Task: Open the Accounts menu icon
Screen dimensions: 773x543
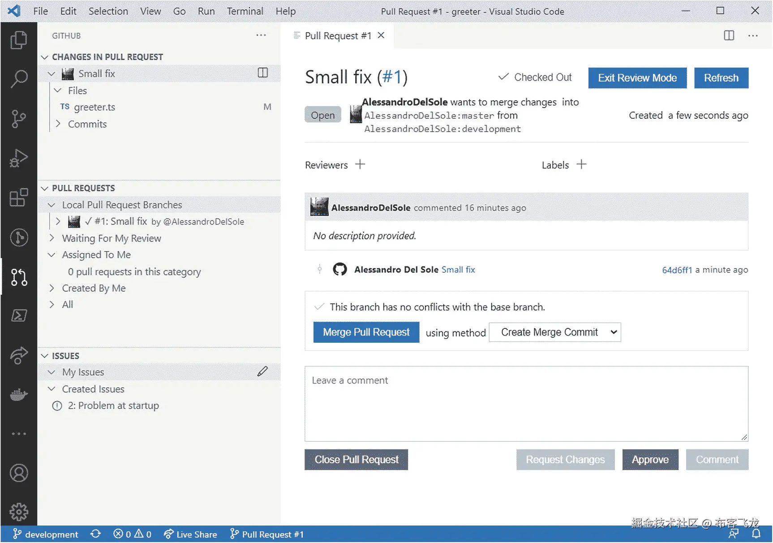Action: tap(19, 473)
